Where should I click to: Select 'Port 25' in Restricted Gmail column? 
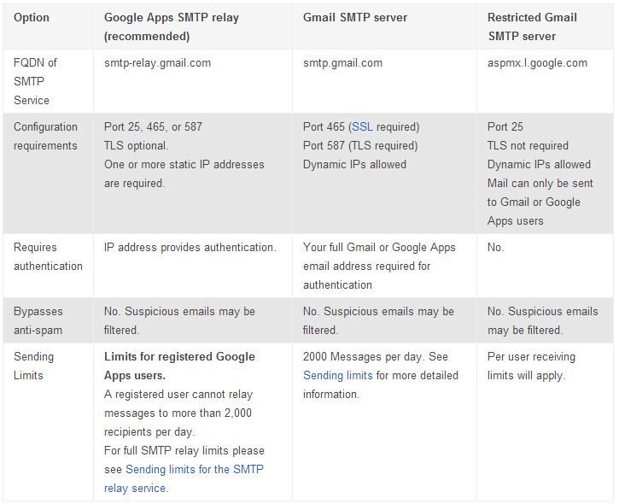point(505,126)
